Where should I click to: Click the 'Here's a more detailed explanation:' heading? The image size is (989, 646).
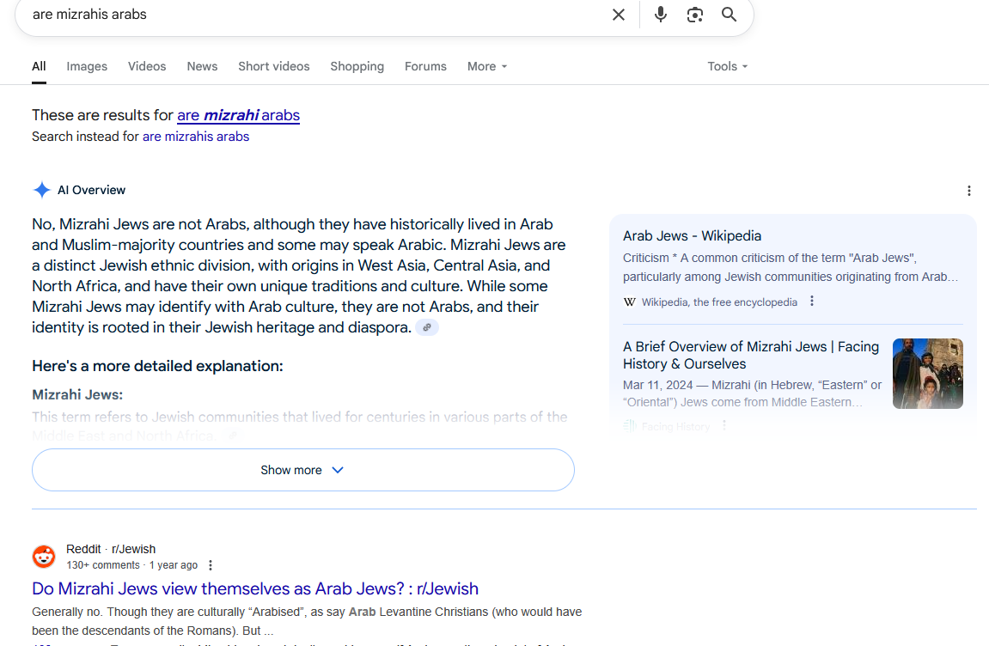tap(158, 366)
